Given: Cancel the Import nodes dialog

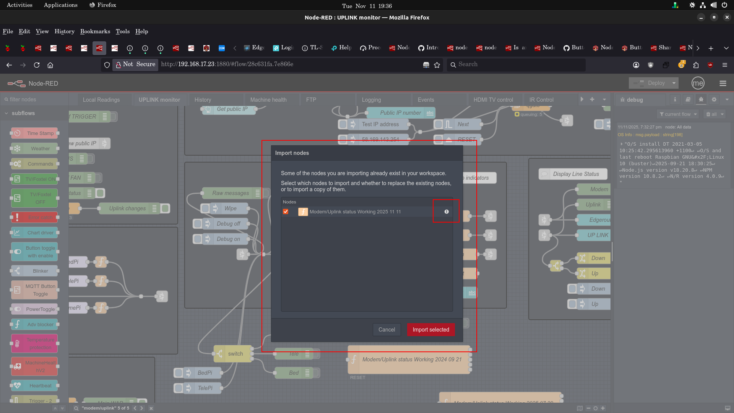Looking at the screenshot, I should [x=386, y=330].
